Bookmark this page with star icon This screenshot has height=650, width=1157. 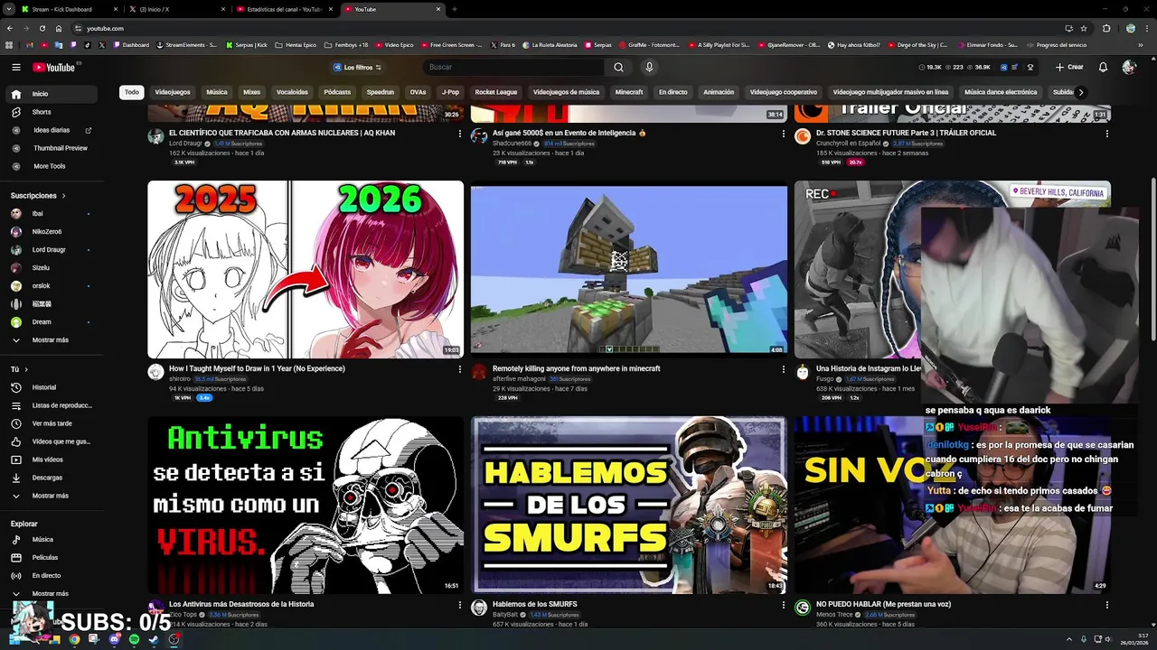tap(1084, 28)
